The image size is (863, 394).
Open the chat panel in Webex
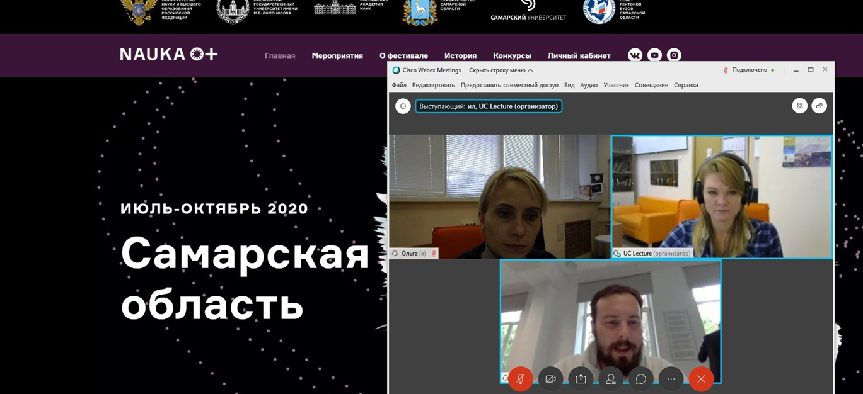point(641,379)
